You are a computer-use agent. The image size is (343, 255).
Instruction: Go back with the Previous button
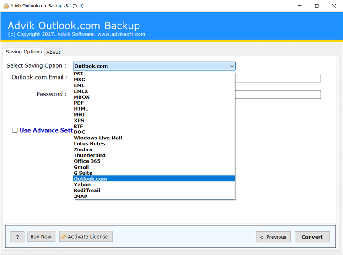273,237
